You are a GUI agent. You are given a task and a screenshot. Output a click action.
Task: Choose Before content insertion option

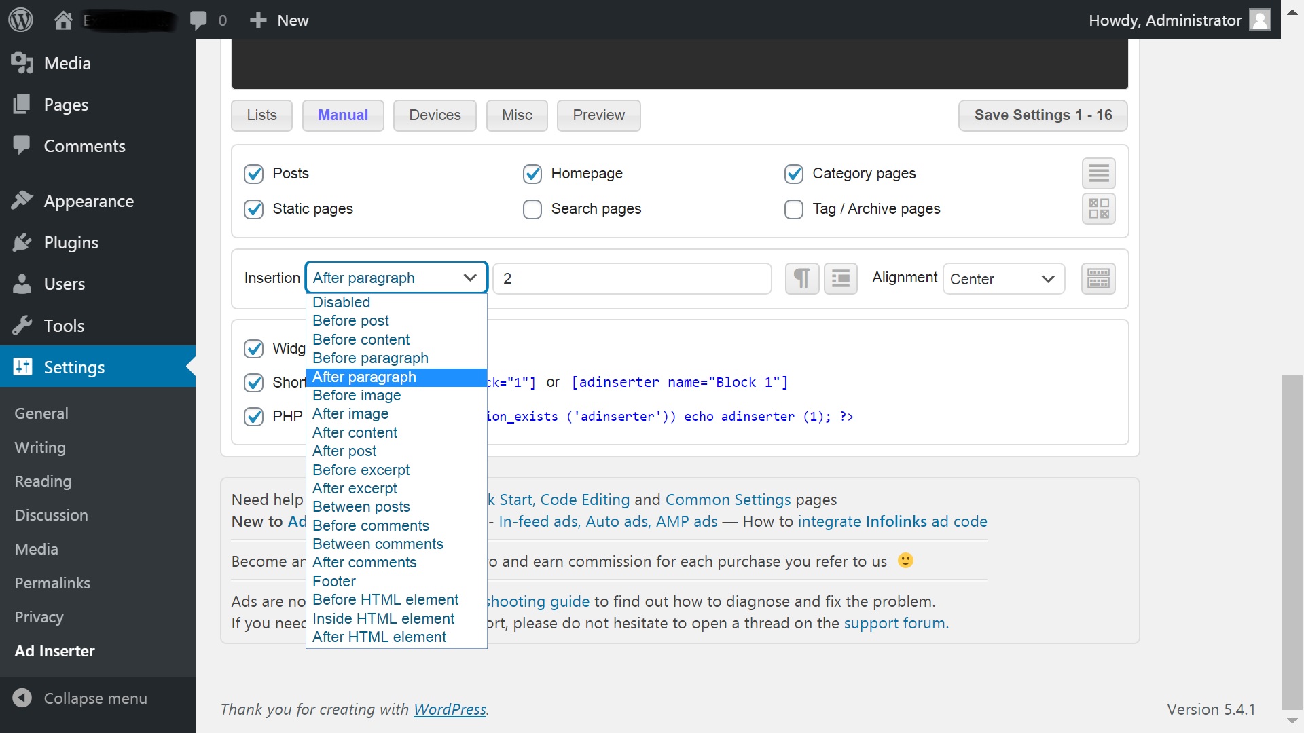pyautogui.click(x=397, y=339)
